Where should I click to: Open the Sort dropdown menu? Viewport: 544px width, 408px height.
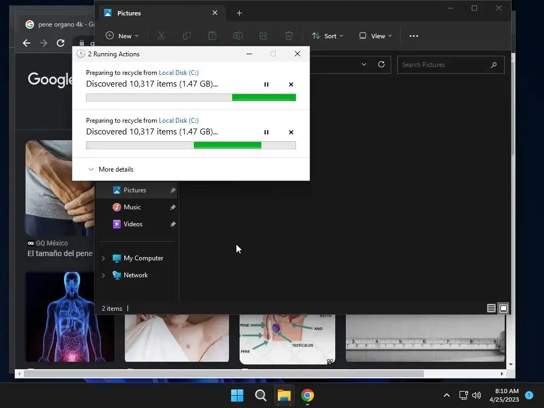click(x=327, y=36)
